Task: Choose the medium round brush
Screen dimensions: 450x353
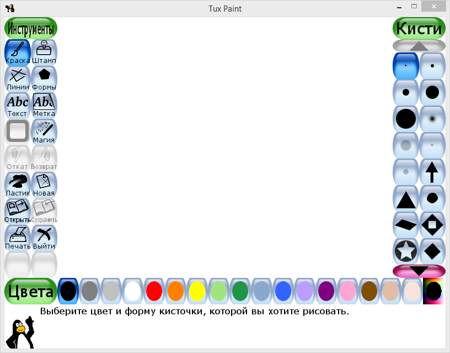Action: pyautogui.click(x=405, y=92)
